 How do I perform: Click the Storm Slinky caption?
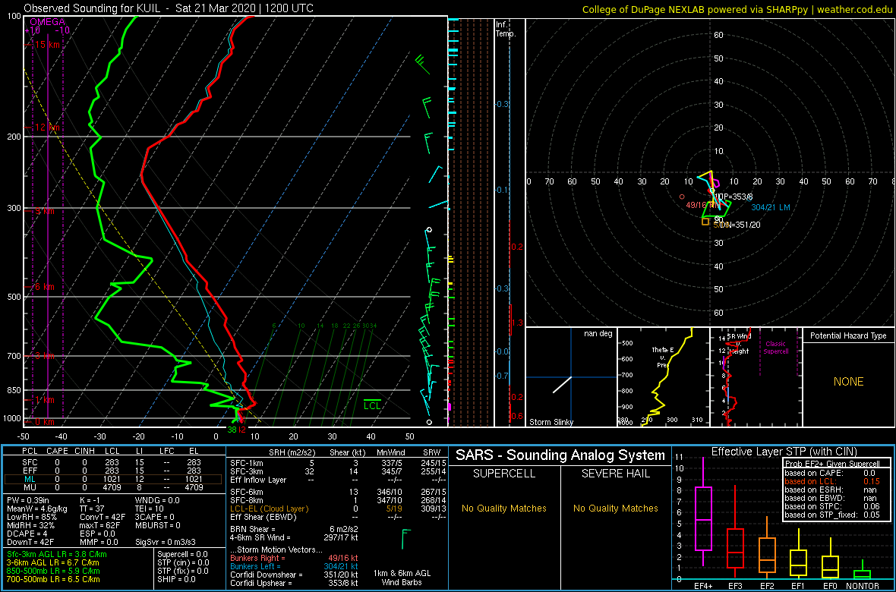coord(551,422)
